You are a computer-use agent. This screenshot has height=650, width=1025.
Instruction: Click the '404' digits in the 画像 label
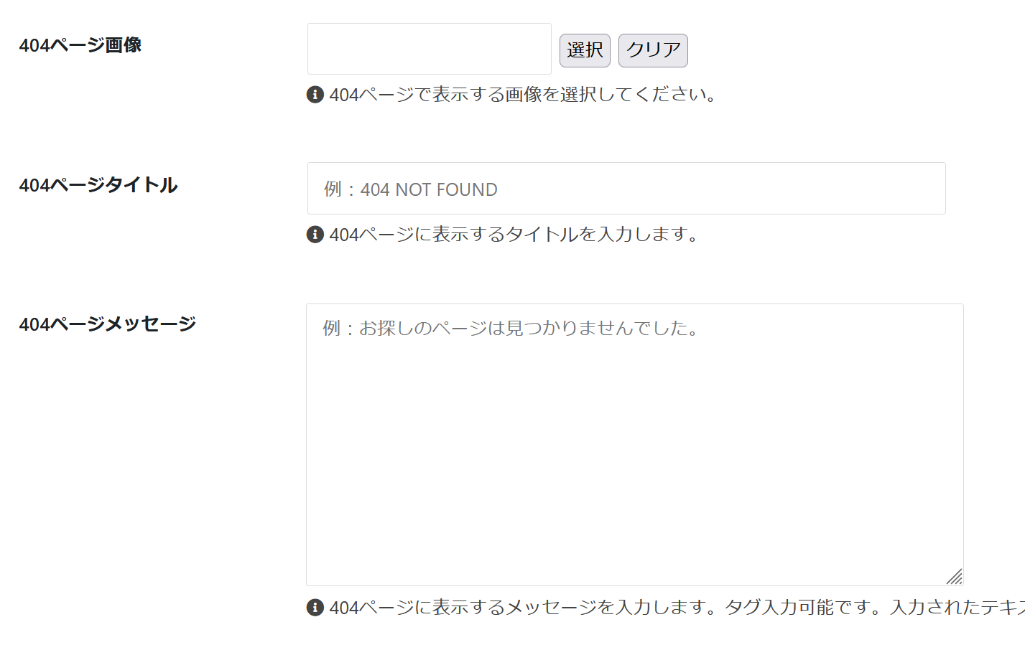click(34, 45)
